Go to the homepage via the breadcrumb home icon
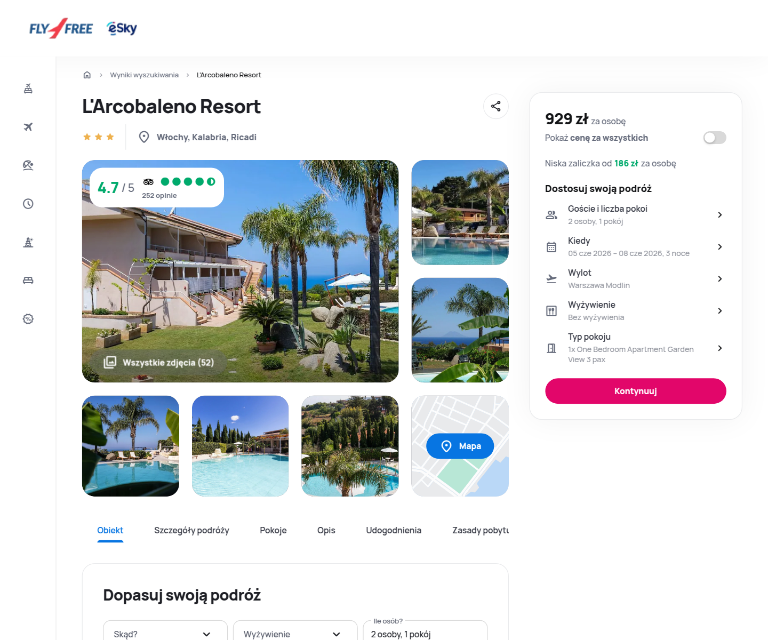The height and width of the screenshot is (640, 768). tap(87, 75)
